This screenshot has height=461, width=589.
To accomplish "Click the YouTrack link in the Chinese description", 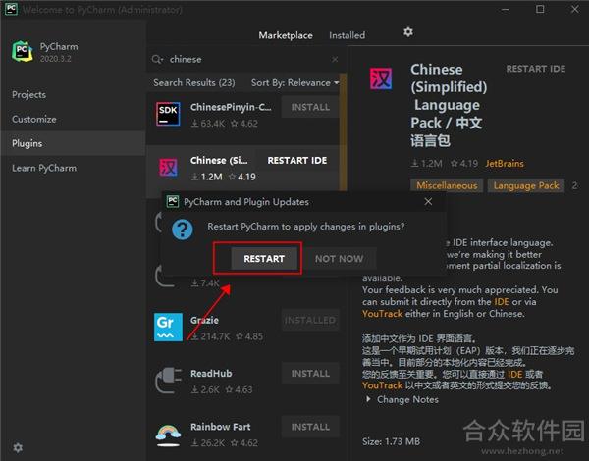I will pos(383,385).
